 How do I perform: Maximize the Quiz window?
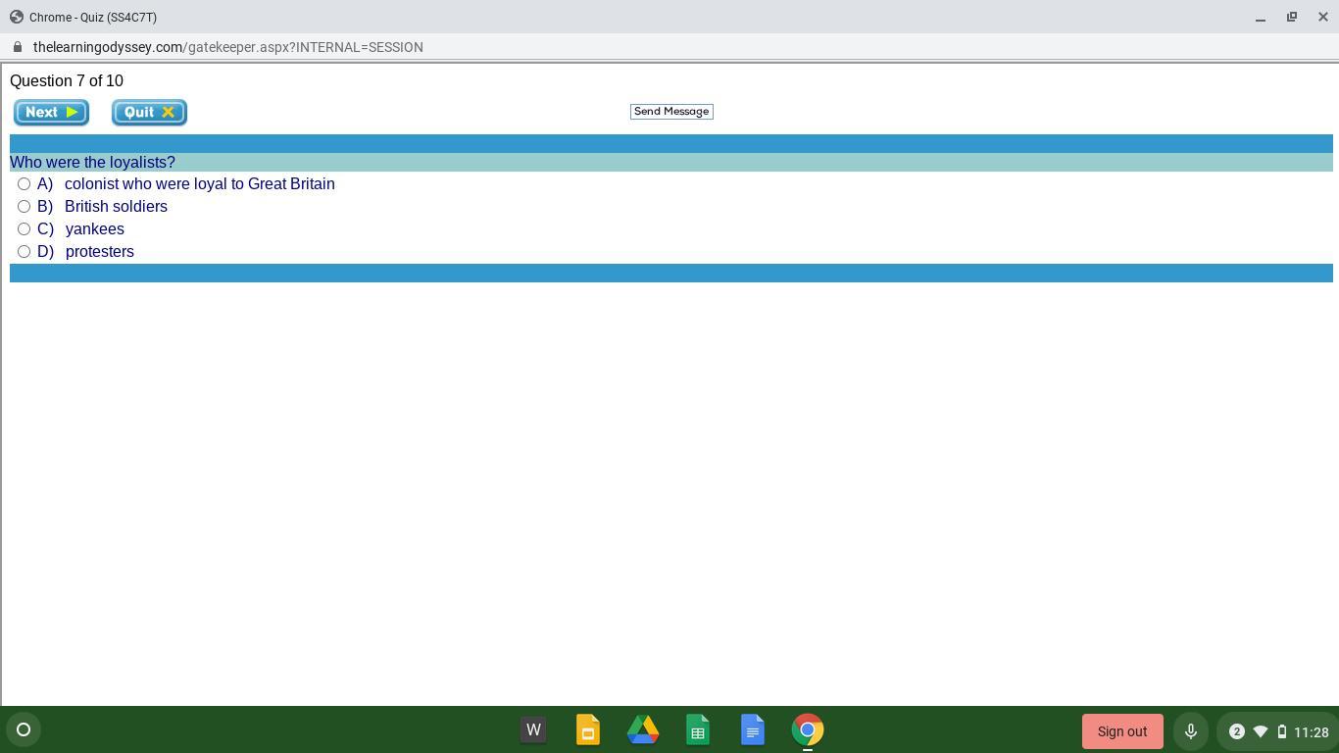(x=1292, y=17)
